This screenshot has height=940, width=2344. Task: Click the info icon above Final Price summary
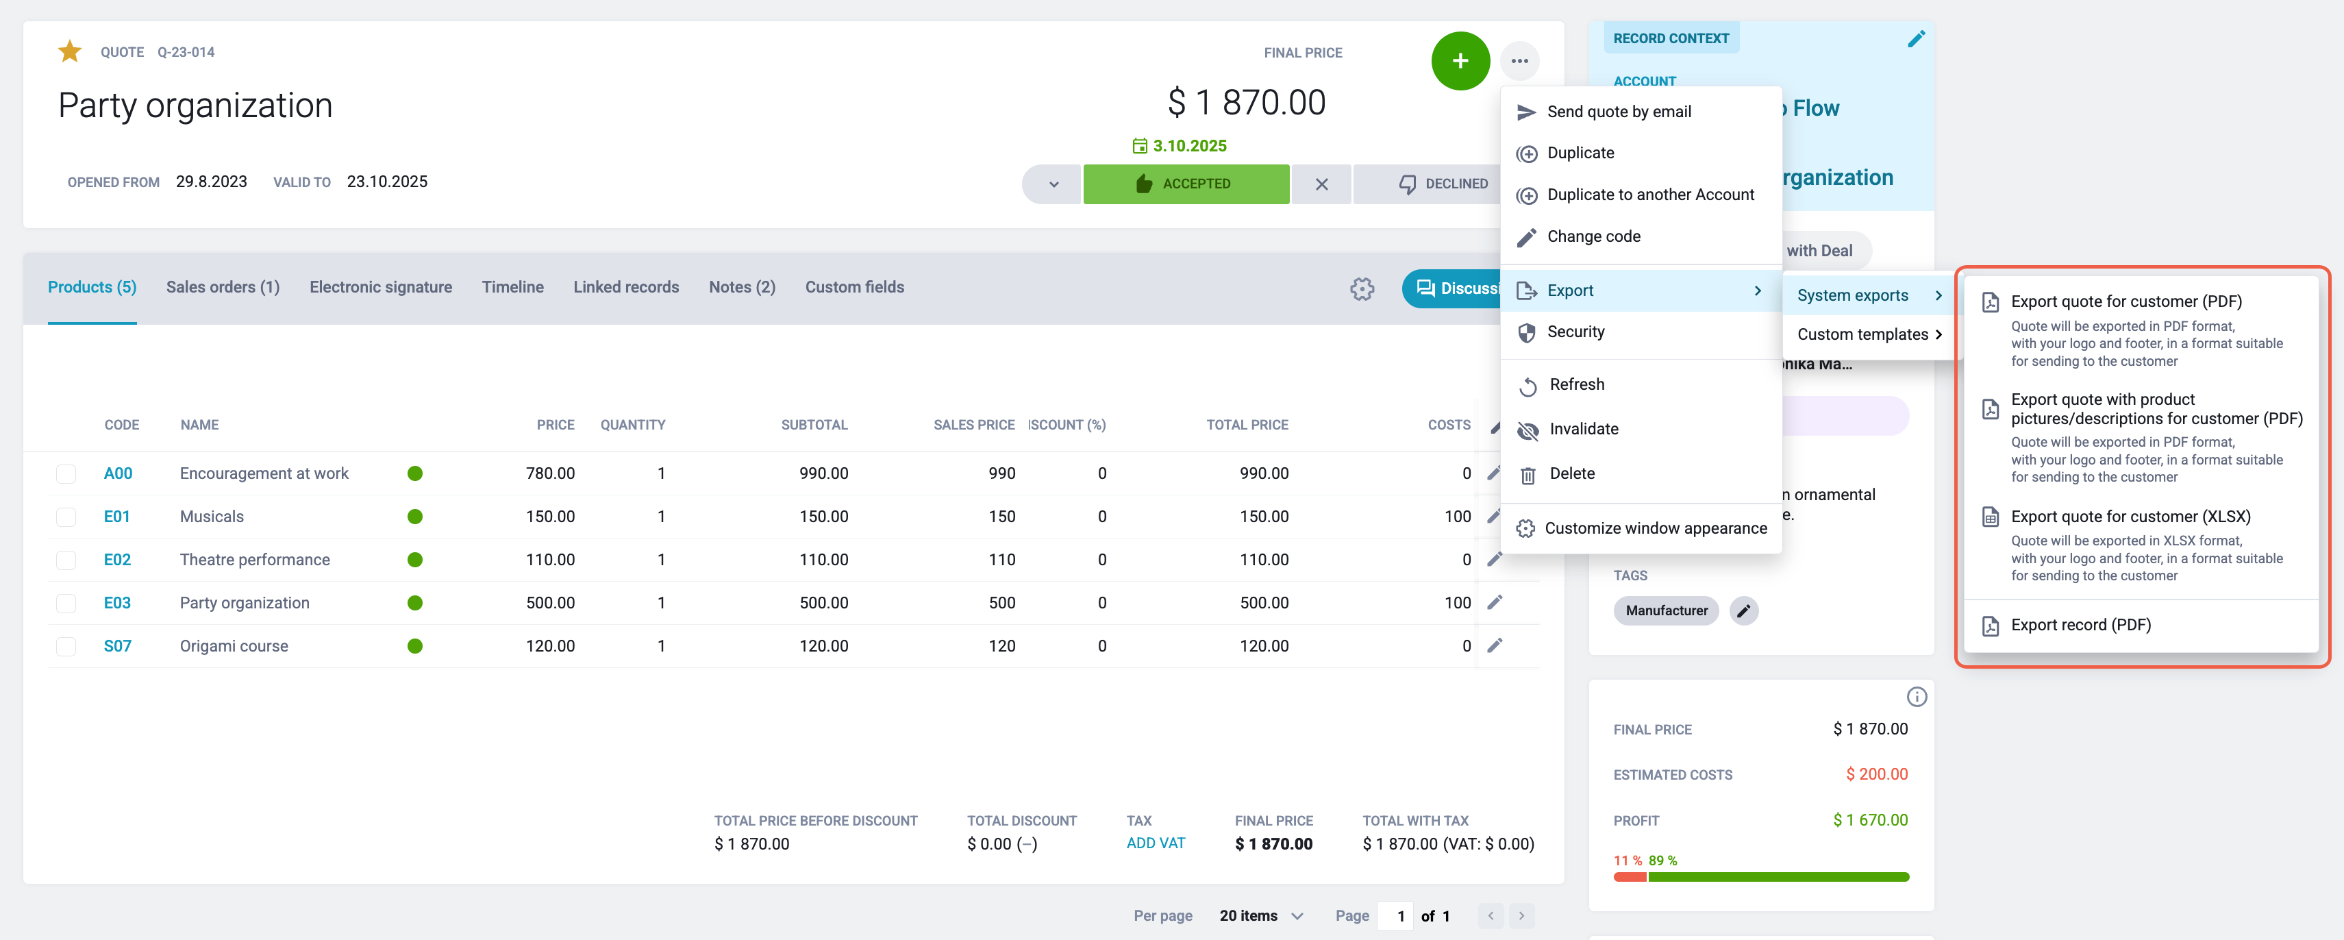[1917, 697]
